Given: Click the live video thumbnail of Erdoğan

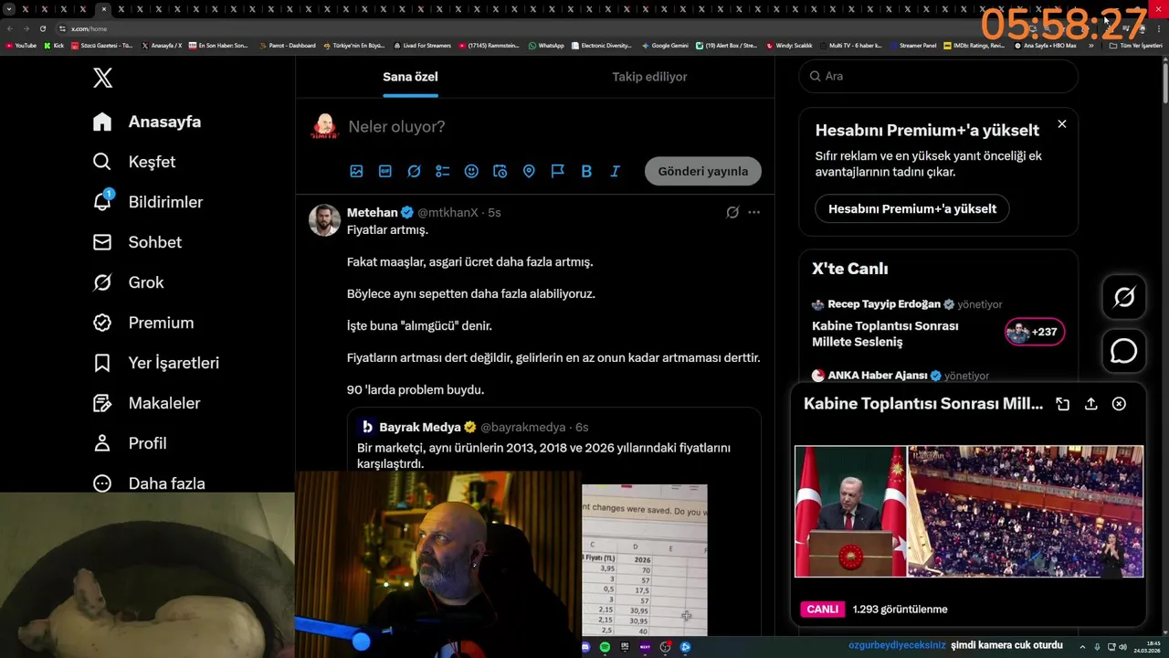Looking at the screenshot, I should pos(969,512).
